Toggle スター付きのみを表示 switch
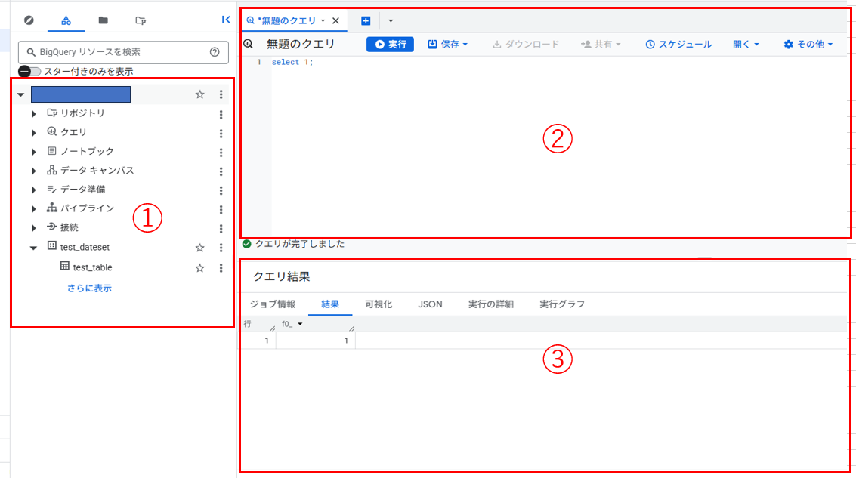Image resolution: width=856 pixels, height=478 pixels. pyautogui.click(x=29, y=72)
